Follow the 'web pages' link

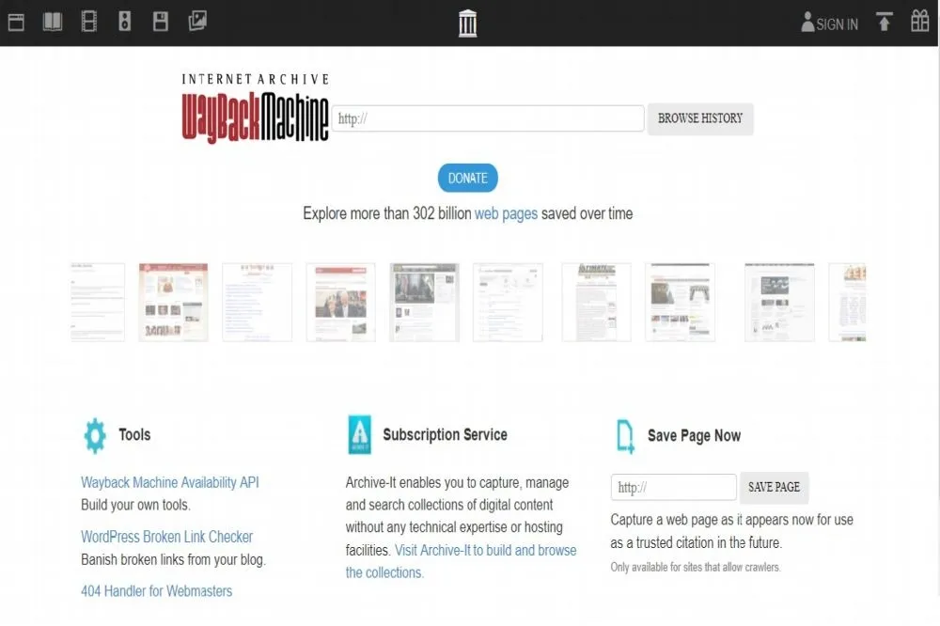click(x=506, y=214)
